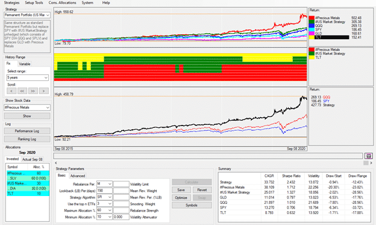Select the #Precious allocation row

(x=28, y=173)
